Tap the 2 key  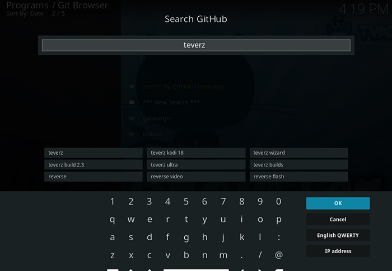pos(131,201)
